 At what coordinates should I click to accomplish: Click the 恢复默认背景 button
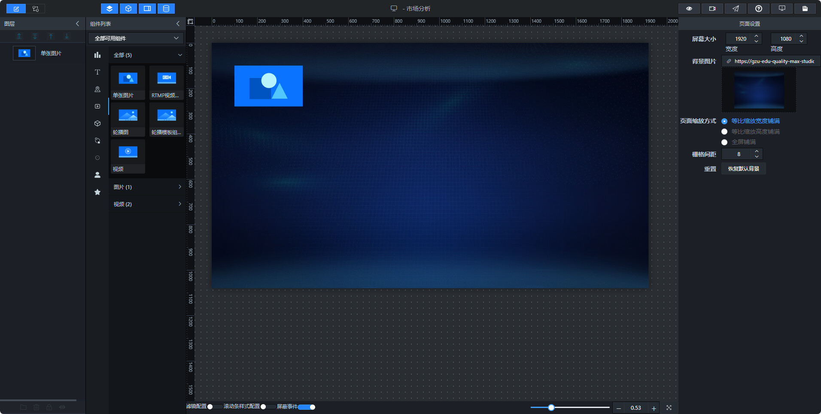[x=744, y=168]
